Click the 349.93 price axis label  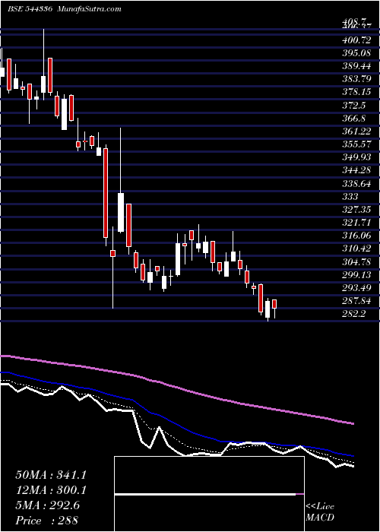(x=356, y=157)
